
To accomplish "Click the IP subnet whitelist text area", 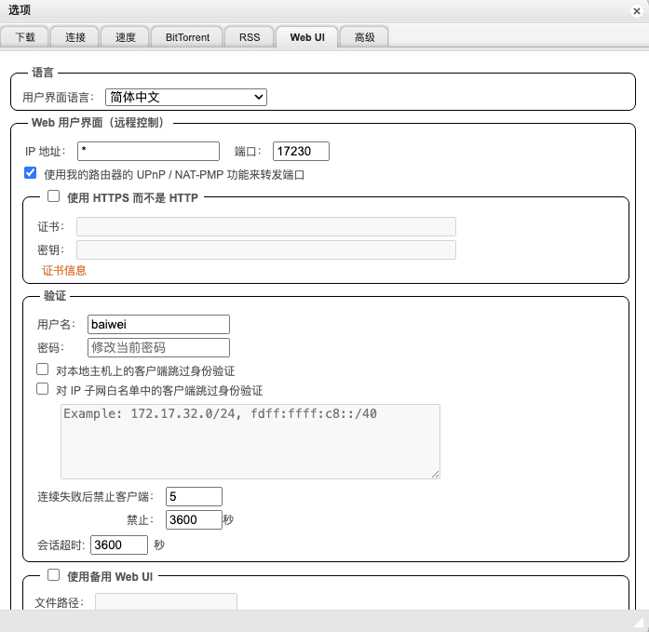I will 250,442.
